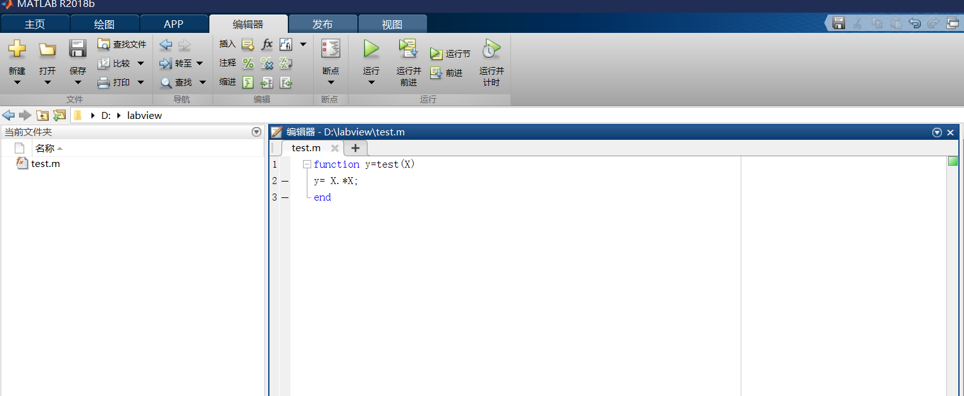Close the test.m editor tab

click(335, 148)
